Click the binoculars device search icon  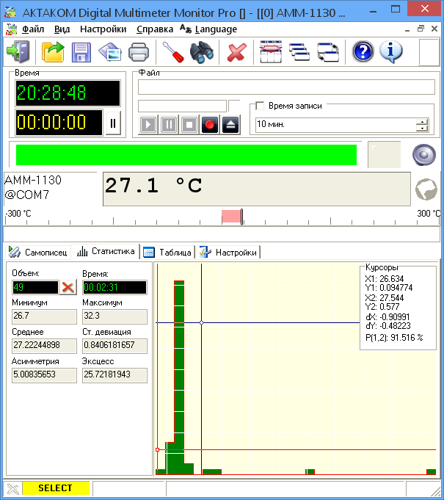click(x=201, y=52)
